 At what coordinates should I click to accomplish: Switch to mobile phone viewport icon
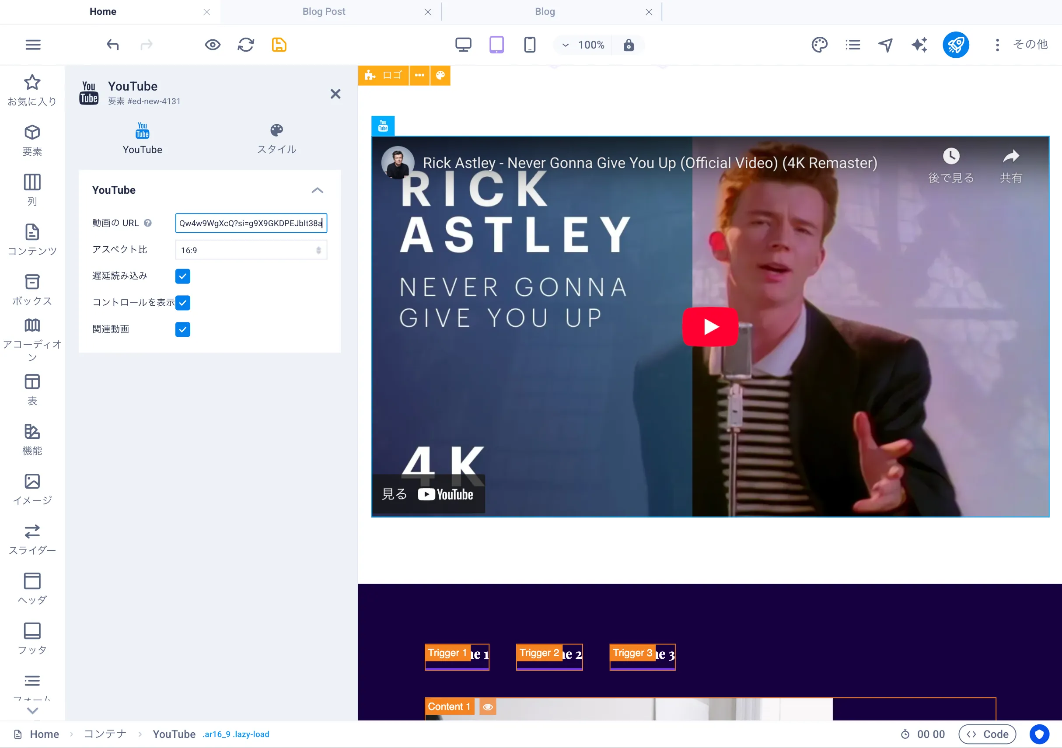[530, 45]
